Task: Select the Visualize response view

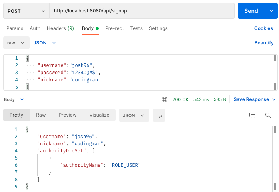Action: point(99,115)
